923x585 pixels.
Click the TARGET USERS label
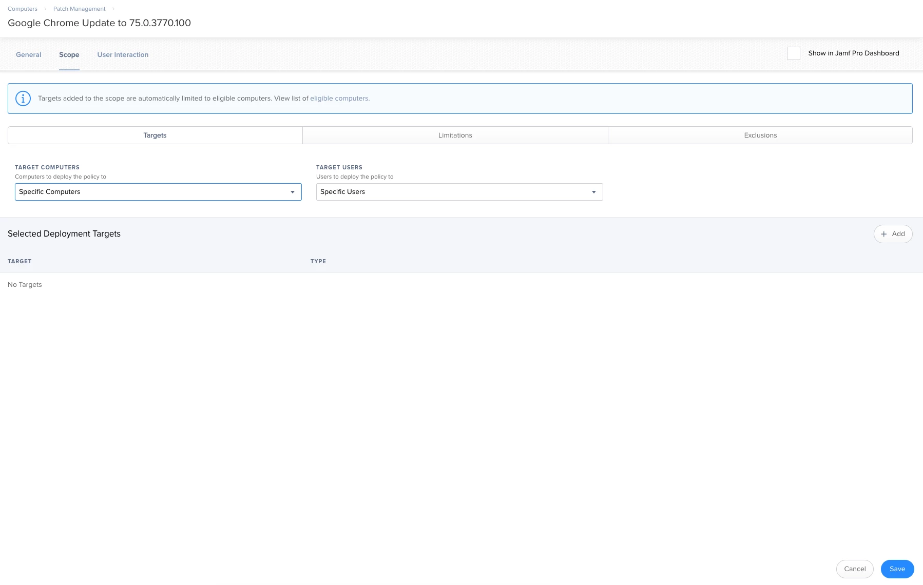pyautogui.click(x=339, y=168)
